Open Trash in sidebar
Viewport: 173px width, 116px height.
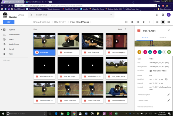(11, 54)
